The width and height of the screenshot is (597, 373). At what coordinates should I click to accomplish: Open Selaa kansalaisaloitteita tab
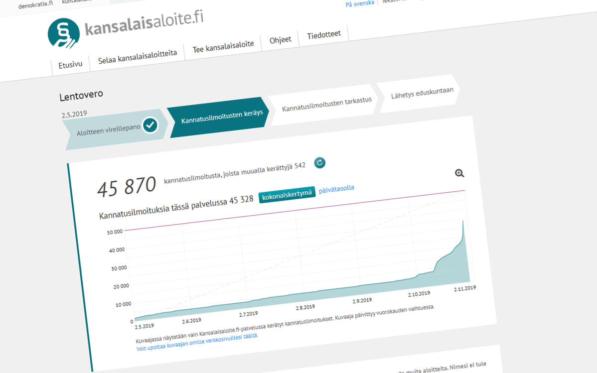click(138, 57)
